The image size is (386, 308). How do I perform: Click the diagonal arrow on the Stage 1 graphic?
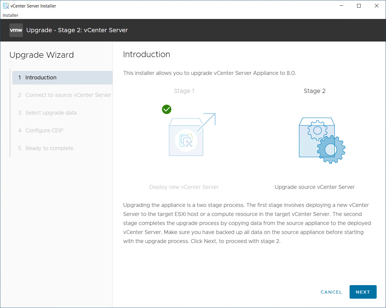click(206, 122)
